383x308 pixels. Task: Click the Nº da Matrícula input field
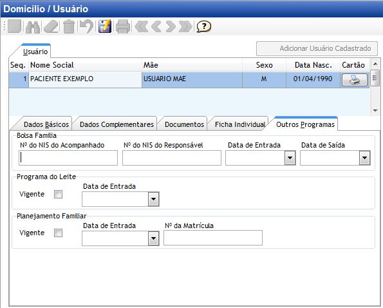[x=213, y=238]
